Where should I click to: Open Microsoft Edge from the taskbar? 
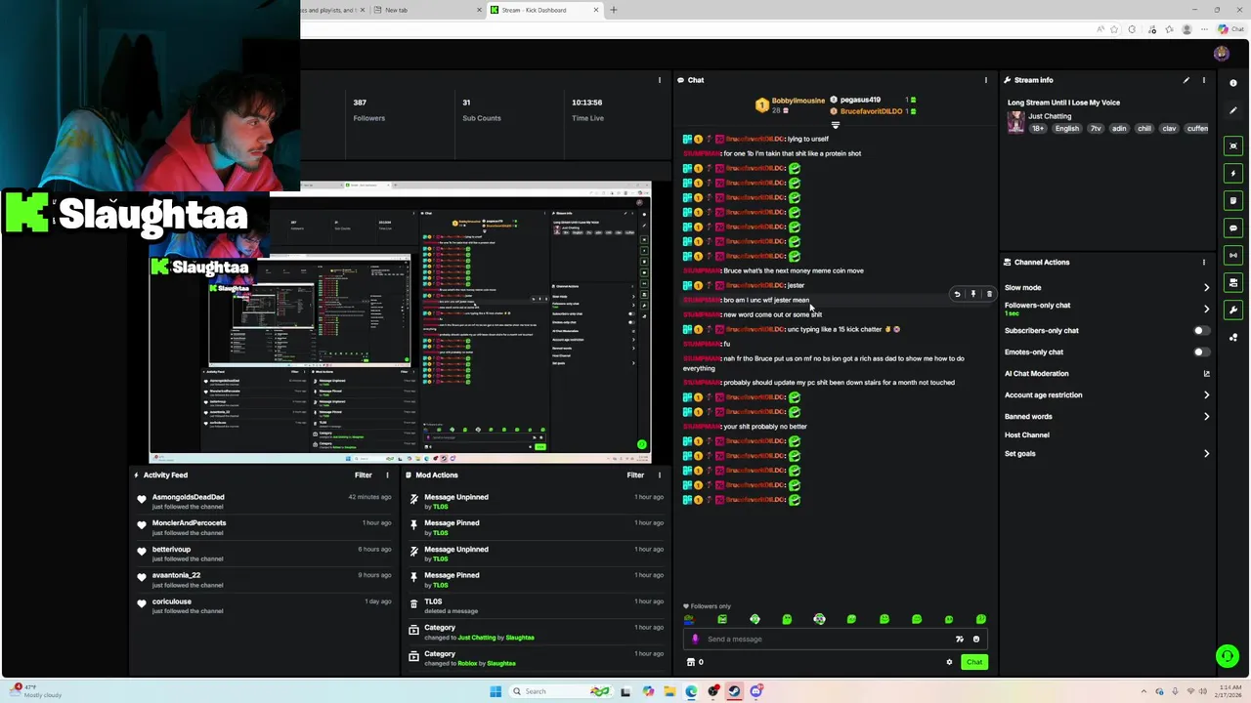pos(691,691)
